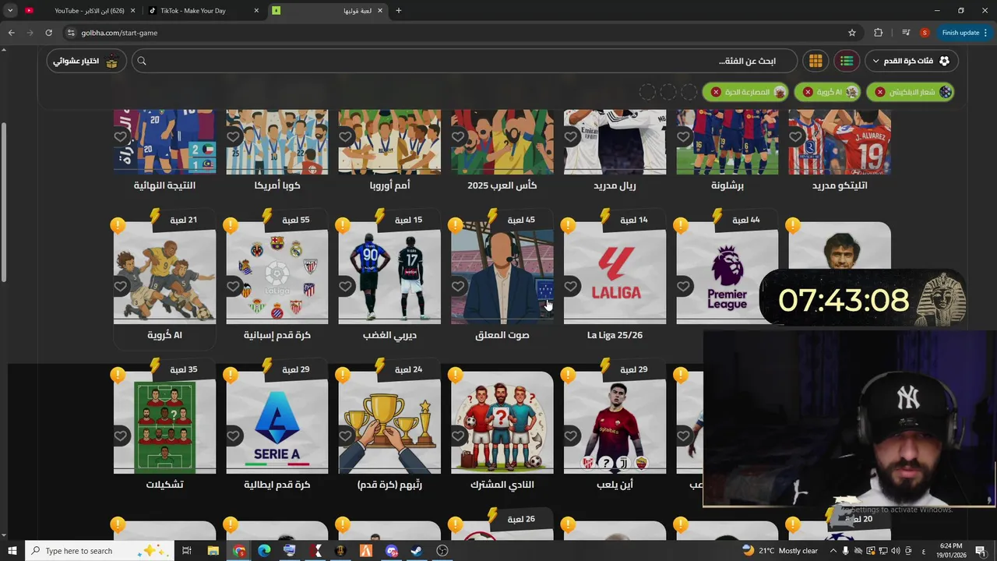Viewport: 997px width, 561px height.
Task: Open Chrome extensions puzzle icon
Action: (x=879, y=33)
